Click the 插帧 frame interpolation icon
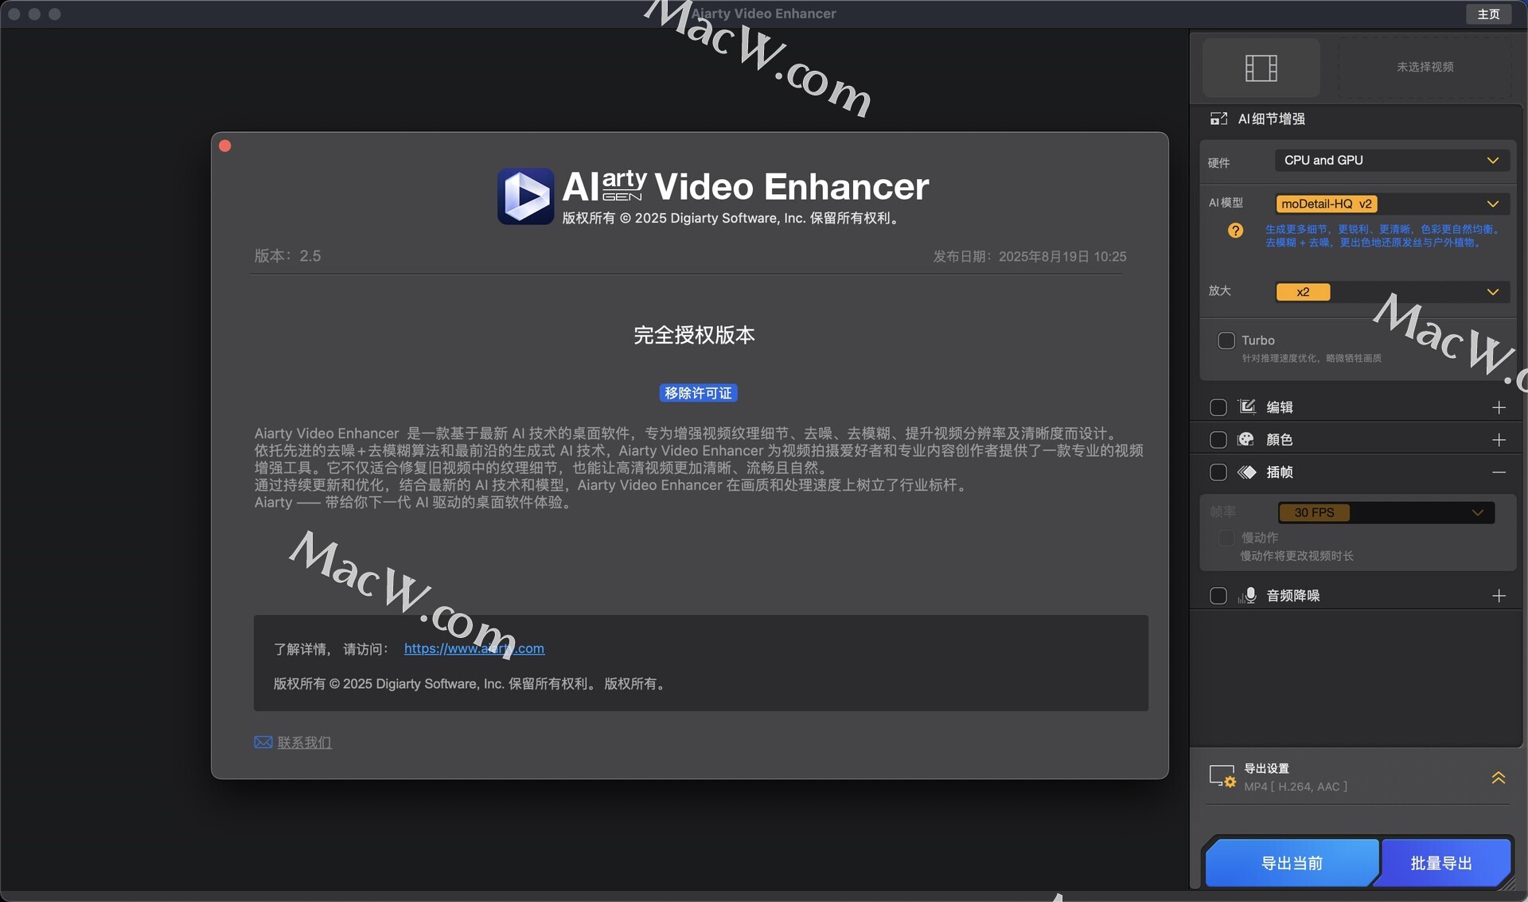 pyautogui.click(x=1246, y=472)
